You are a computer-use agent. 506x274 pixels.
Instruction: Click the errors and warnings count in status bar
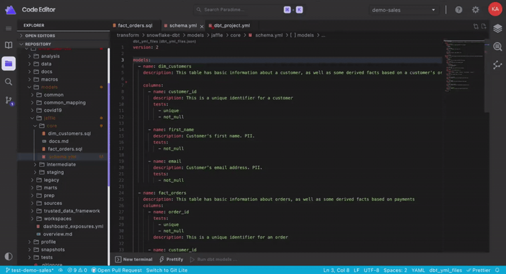point(77,270)
